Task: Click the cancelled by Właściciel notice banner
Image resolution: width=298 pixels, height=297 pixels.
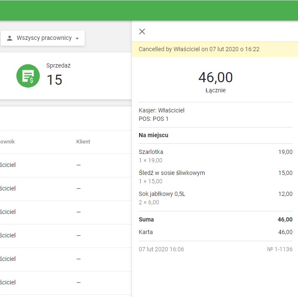Action: point(199,49)
